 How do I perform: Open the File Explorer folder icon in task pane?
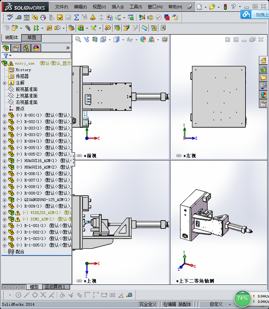coord(263,78)
